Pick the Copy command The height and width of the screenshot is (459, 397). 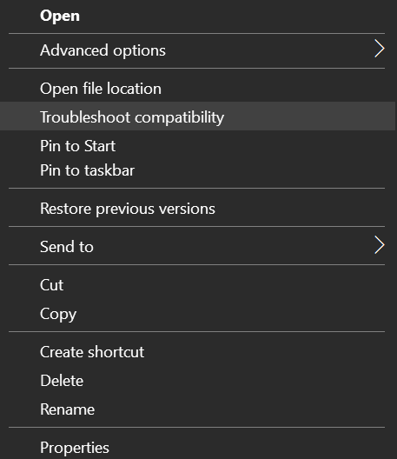click(198, 314)
